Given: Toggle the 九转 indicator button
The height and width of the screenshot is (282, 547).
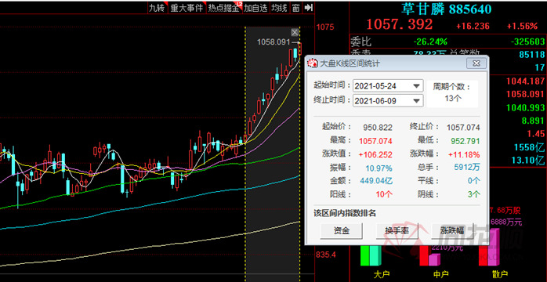Looking at the screenshot, I should [156, 8].
